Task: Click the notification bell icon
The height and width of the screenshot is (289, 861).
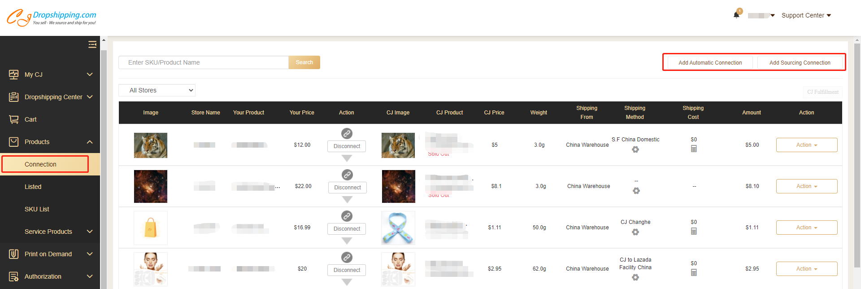Action: [x=736, y=15]
